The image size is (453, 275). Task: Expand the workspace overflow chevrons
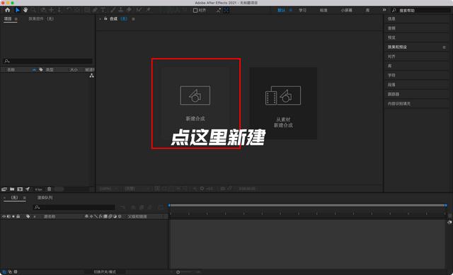384,10
